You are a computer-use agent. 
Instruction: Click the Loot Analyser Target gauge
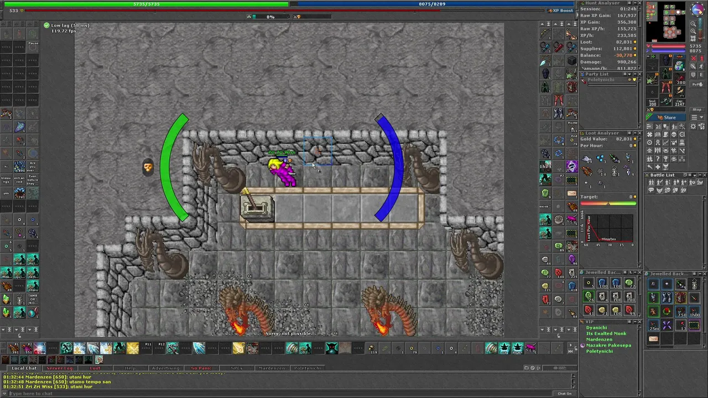(x=608, y=203)
